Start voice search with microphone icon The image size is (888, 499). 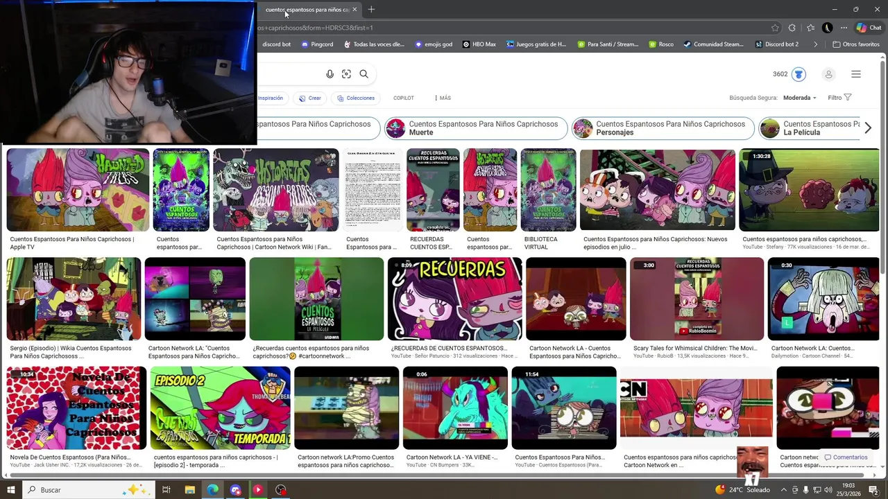pos(330,74)
